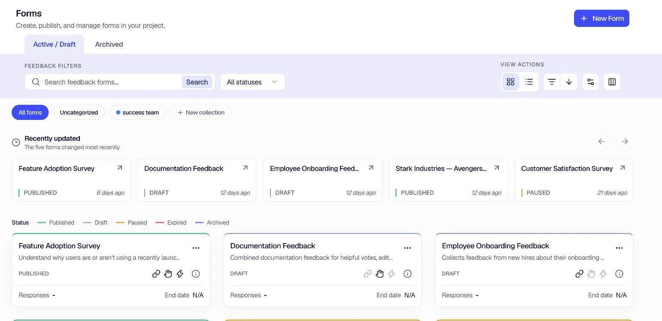Open Employee Onboarding Feedback recent arrow icon
The image size is (662, 321).
coord(371,168)
